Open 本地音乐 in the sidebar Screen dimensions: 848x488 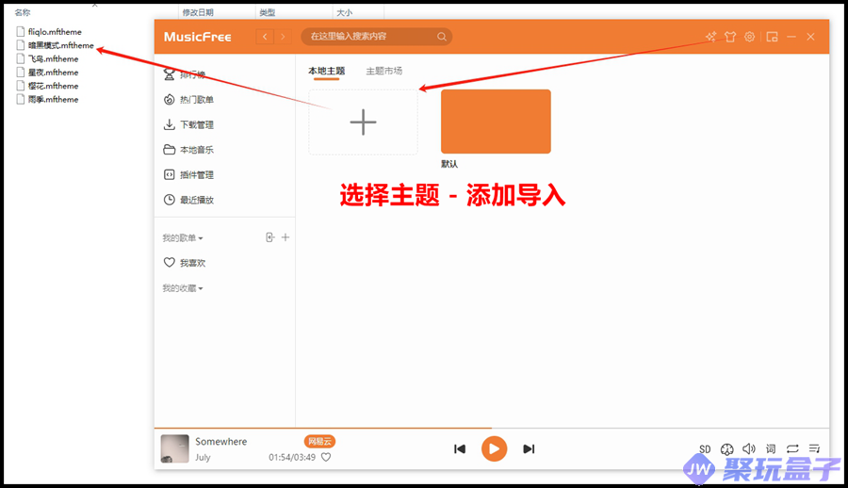[x=188, y=150]
